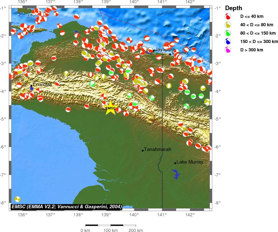Select the red D <= 40 km legend symbol
The height and width of the screenshot is (232, 278).
(228, 16)
